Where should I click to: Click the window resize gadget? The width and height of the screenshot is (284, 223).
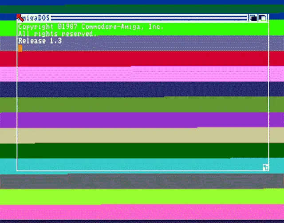coord(265,167)
